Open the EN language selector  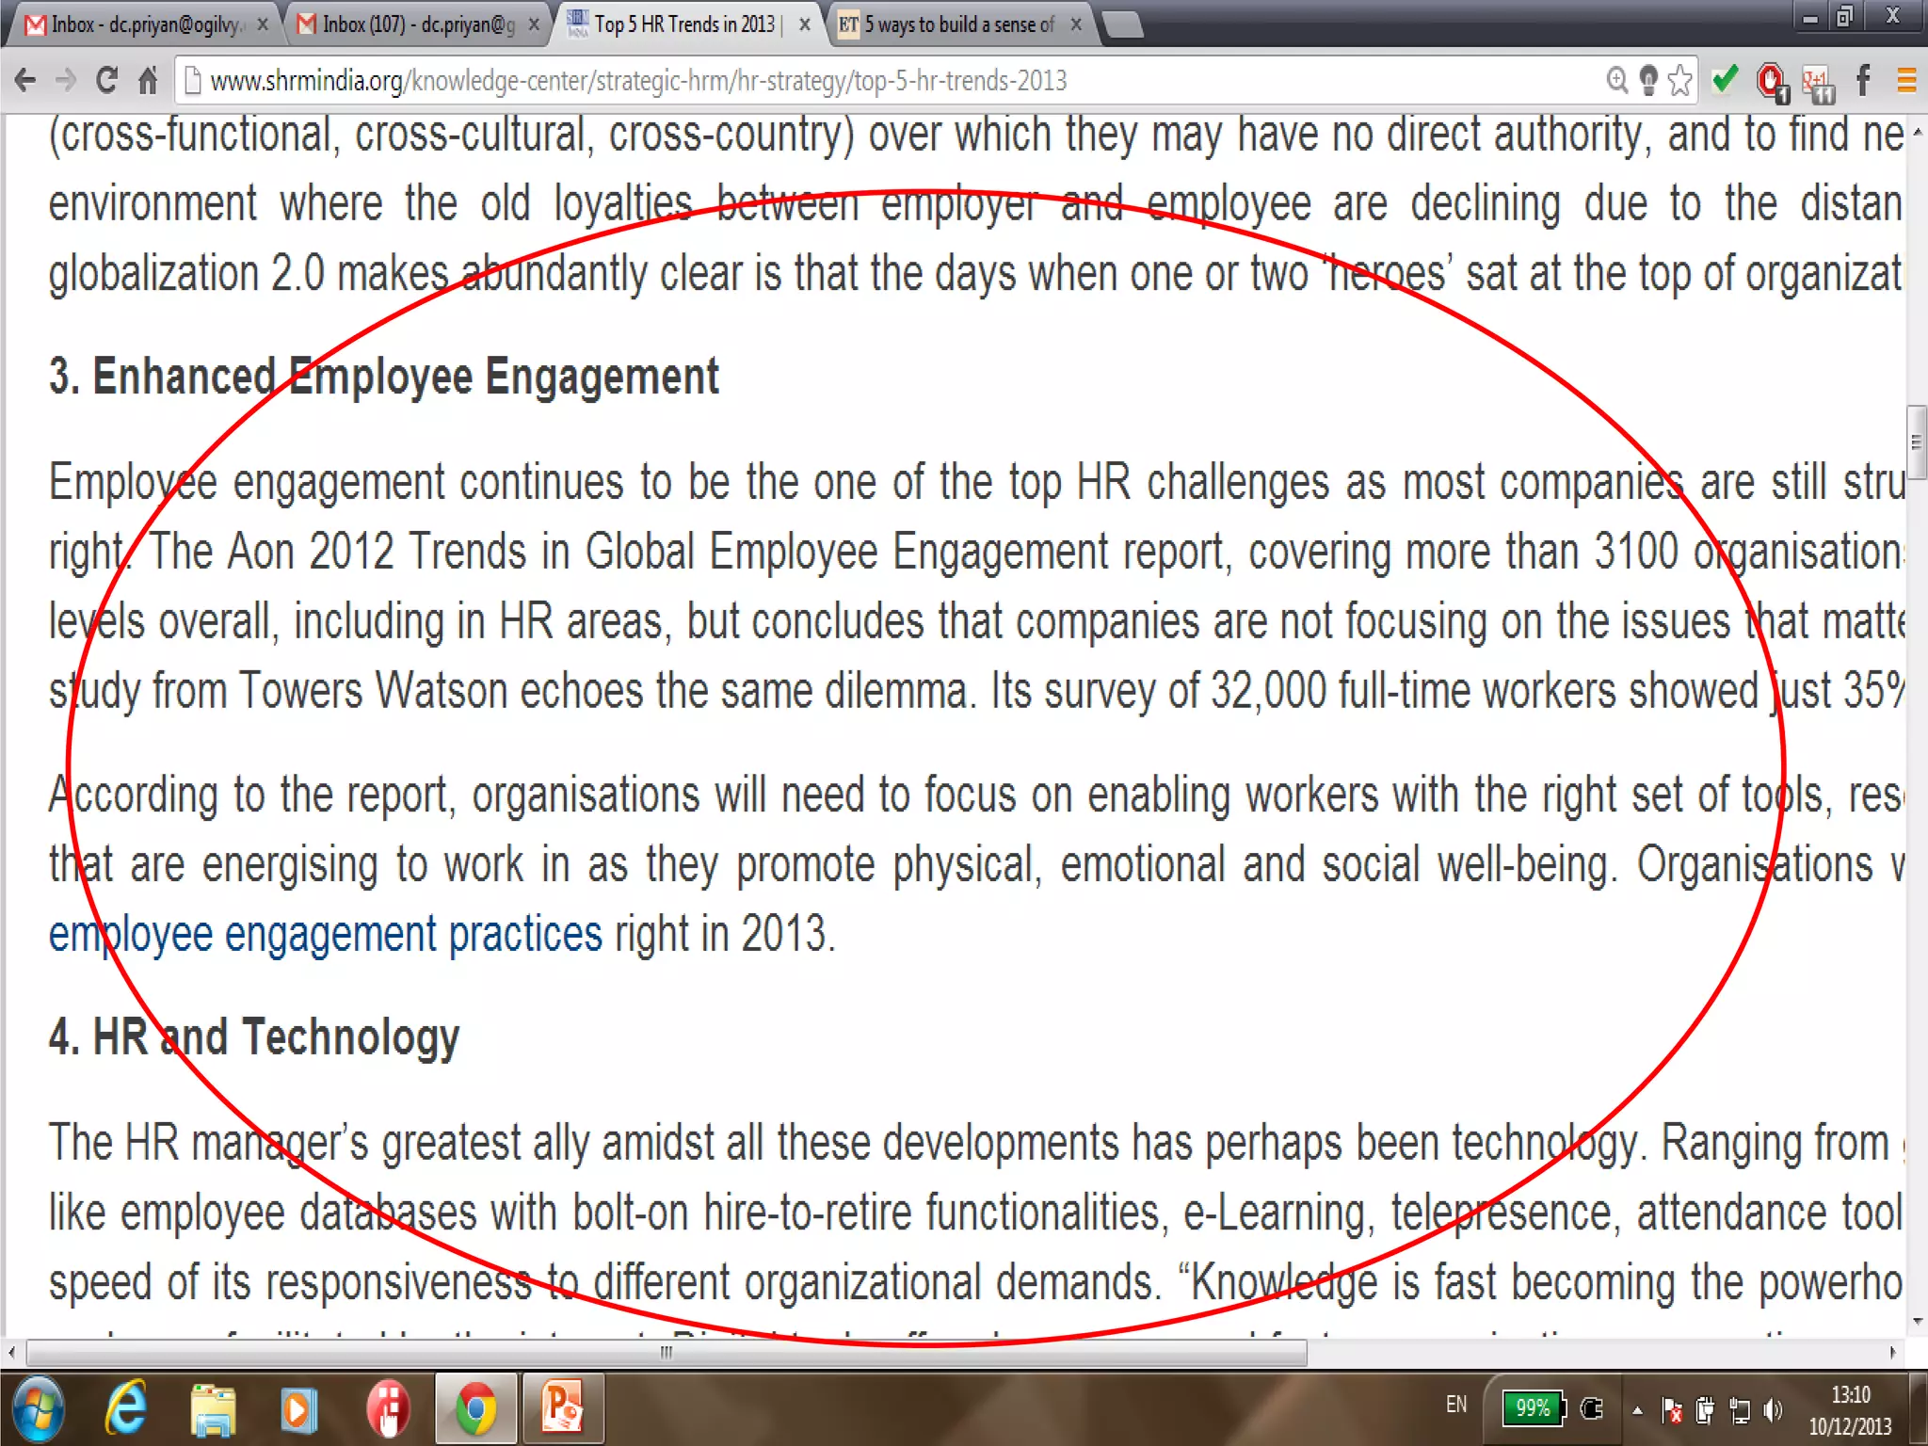point(1456,1405)
